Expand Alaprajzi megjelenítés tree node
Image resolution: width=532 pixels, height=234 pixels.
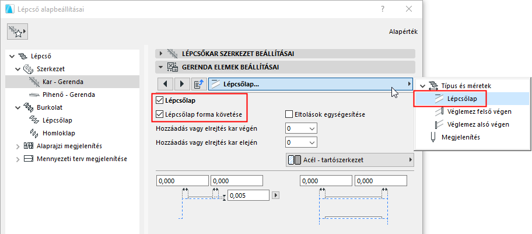click(x=18, y=146)
